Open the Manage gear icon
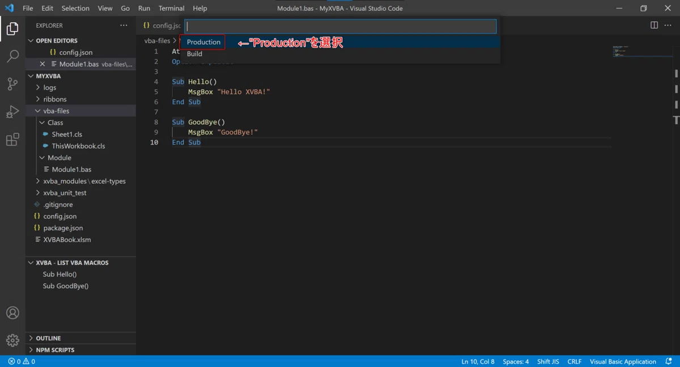The height and width of the screenshot is (367, 680). click(12, 340)
